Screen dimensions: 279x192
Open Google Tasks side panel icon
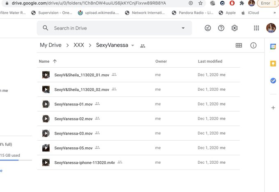273,80
